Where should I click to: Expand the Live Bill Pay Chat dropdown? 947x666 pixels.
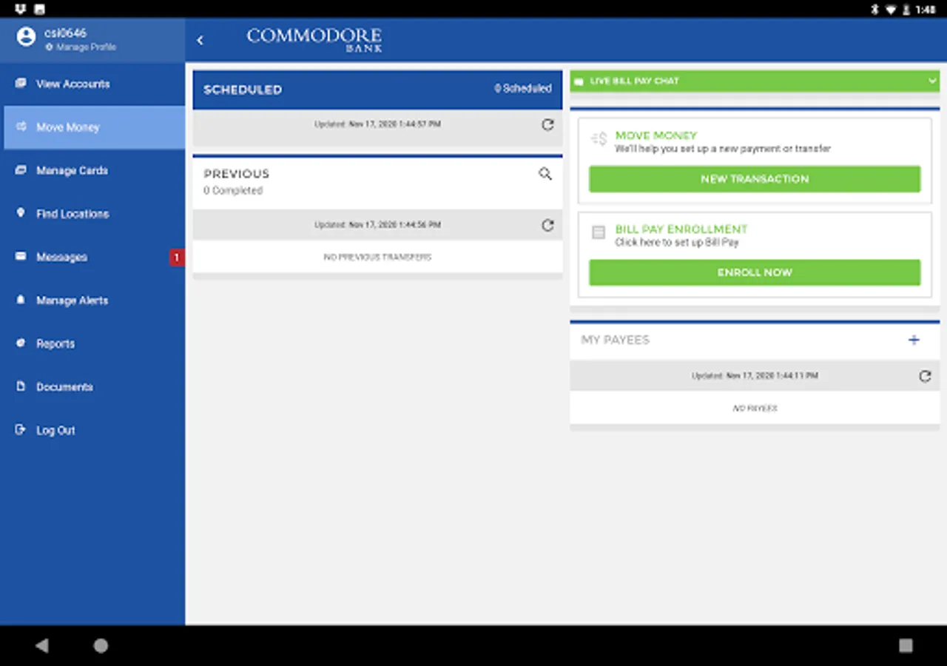pyautogui.click(x=932, y=81)
